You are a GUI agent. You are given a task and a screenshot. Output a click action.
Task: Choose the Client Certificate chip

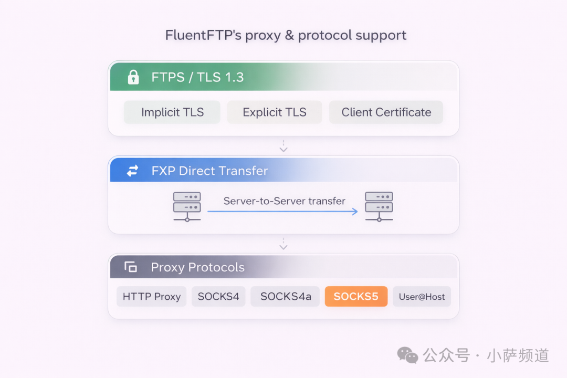click(386, 112)
